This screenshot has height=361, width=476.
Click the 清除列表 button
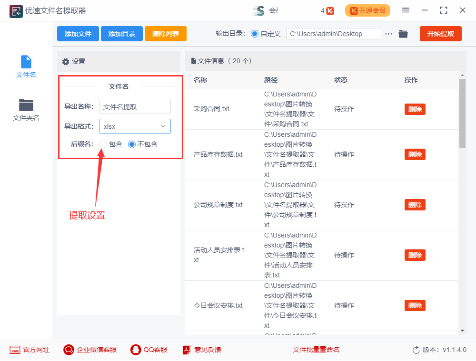pos(165,34)
